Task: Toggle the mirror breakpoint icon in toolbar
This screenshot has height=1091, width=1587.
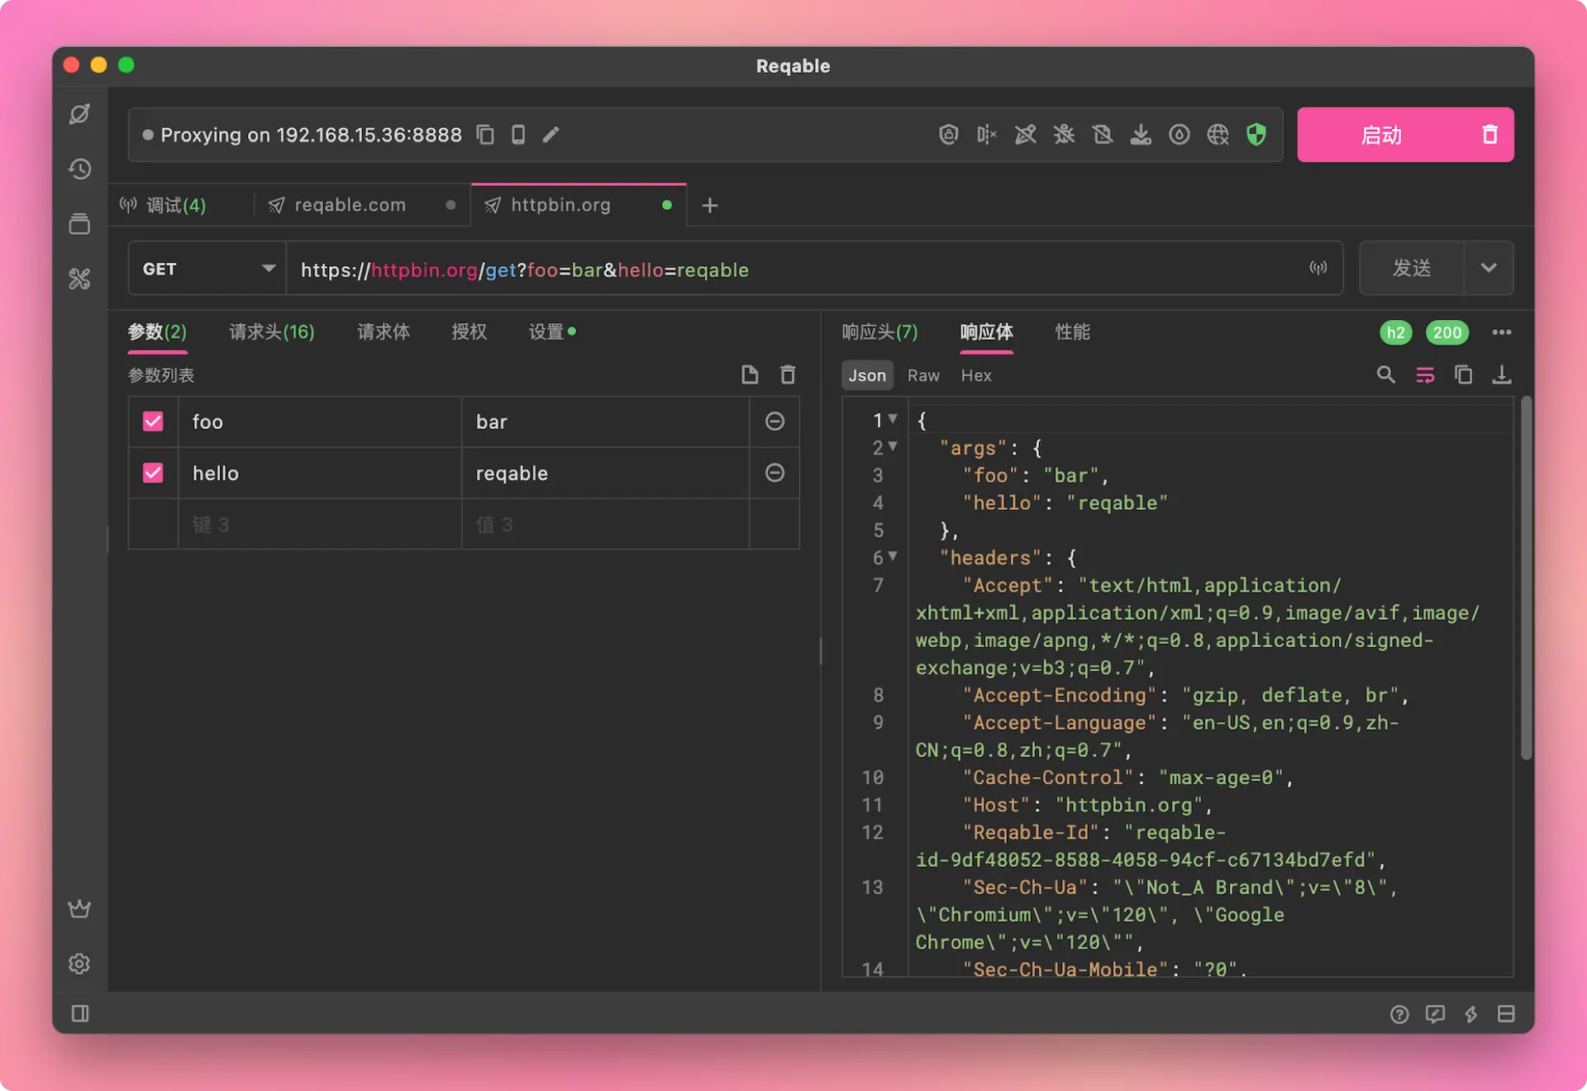Action: pyautogui.click(x=987, y=135)
